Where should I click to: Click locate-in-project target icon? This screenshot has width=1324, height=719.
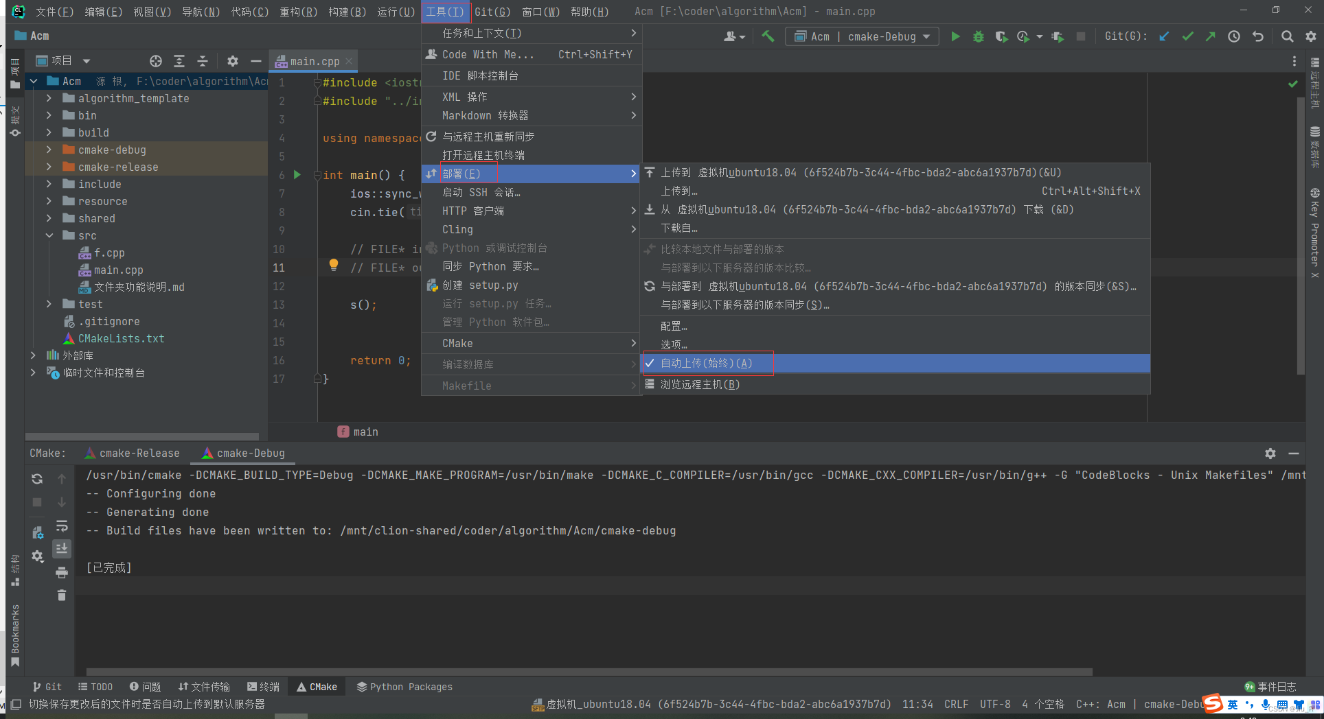click(156, 61)
